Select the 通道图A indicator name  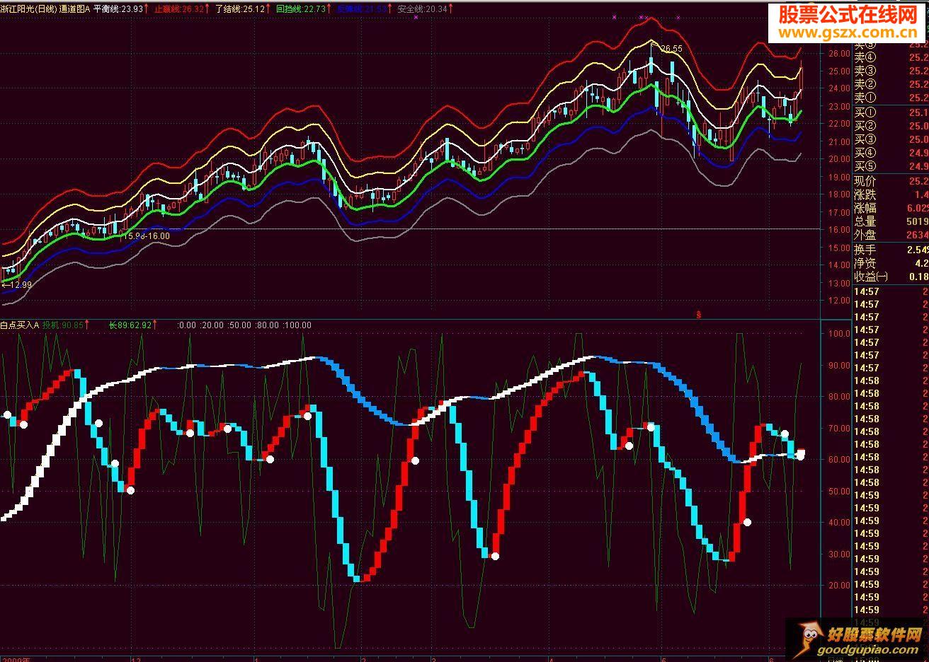tap(74, 8)
